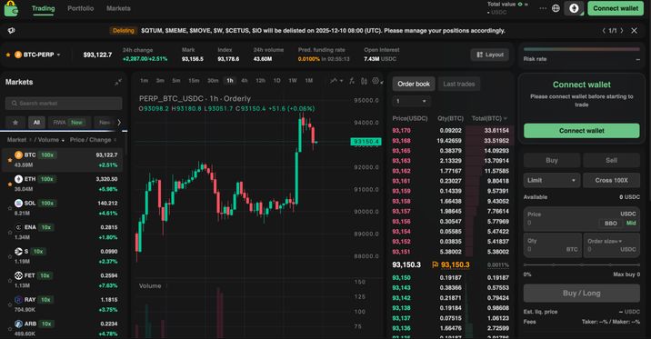Click the Buy / Long submit button
This screenshot has height=339, width=651.
(581, 294)
